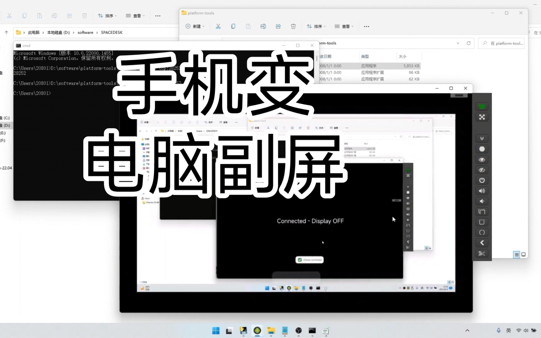Switch the 英 input method indicator
This screenshot has height=338, width=541.
pos(508,330)
